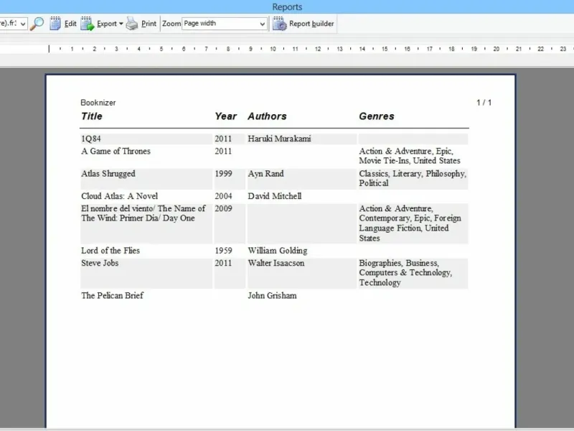Click the printer icon
Viewport: 574px width, 431px height.
click(x=132, y=24)
